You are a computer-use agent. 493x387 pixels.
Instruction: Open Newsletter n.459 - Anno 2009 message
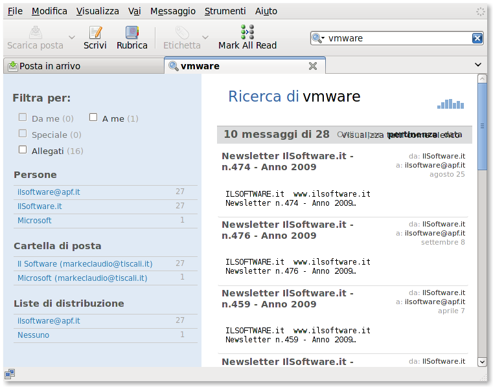coord(288,298)
